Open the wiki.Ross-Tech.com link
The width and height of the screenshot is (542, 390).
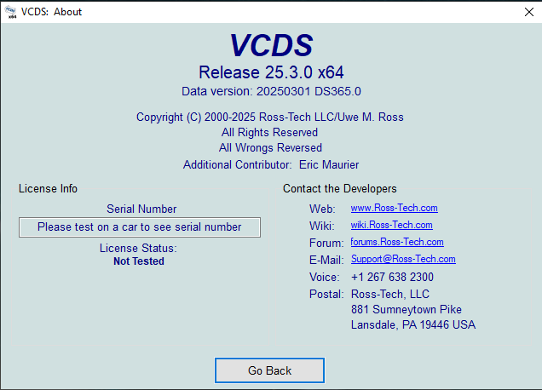[x=391, y=225]
